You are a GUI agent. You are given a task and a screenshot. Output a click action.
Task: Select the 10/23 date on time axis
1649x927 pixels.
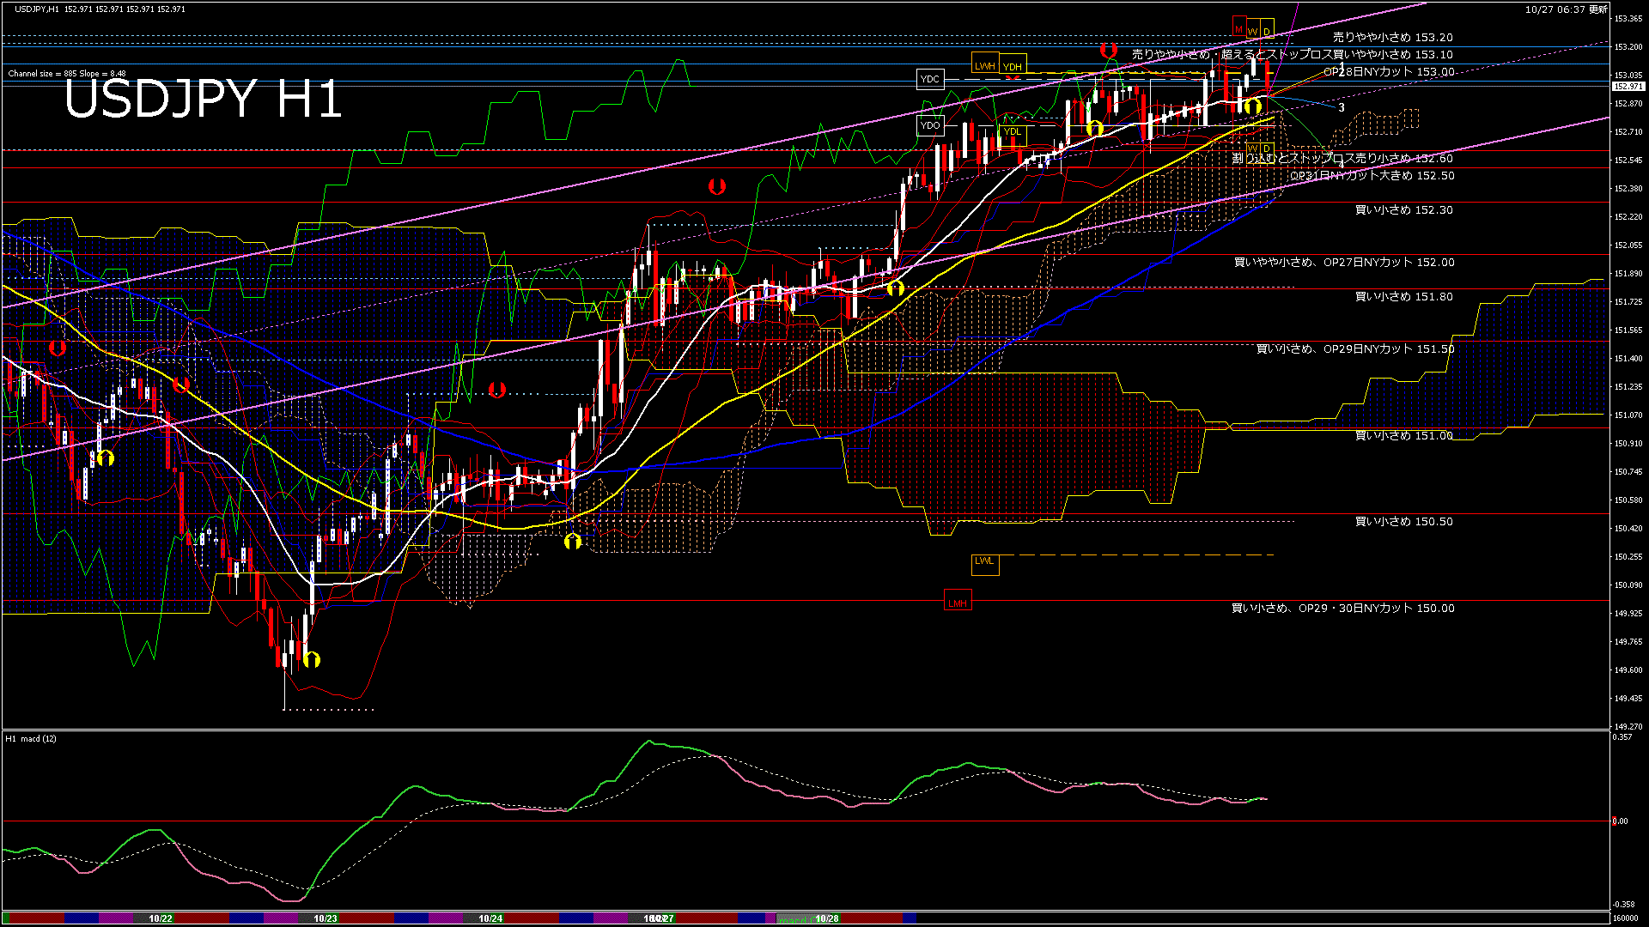click(x=326, y=918)
